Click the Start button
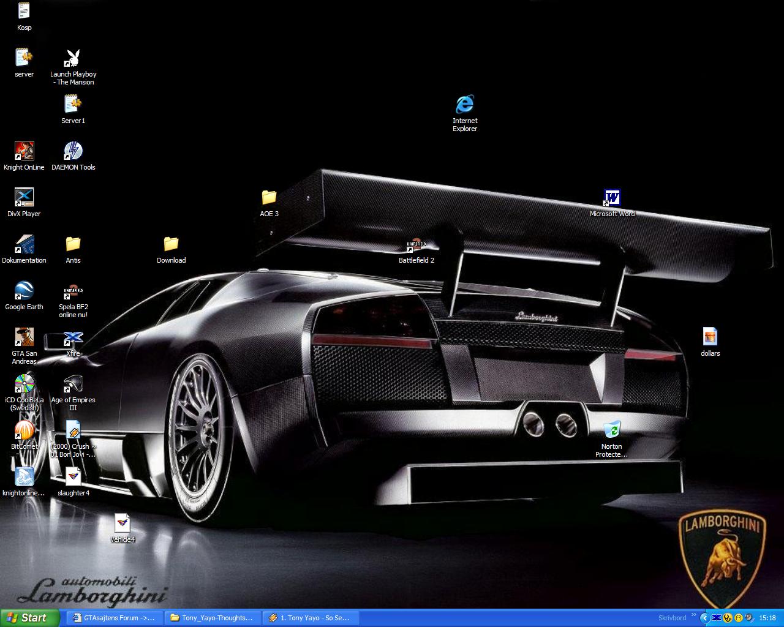Viewport: 784px width, 627px height. (30, 618)
